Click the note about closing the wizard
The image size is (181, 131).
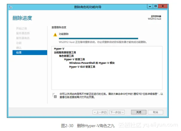111,96
